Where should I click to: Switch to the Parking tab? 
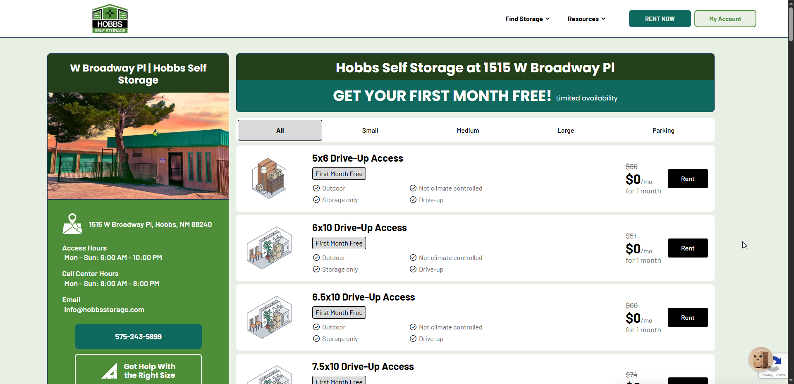click(663, 131)
